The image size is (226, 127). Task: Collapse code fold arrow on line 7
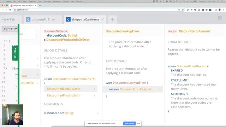click(x=6, y=68)
